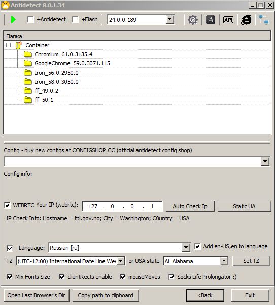
Task: Minimize the Antidetect window
Action: 252,5
